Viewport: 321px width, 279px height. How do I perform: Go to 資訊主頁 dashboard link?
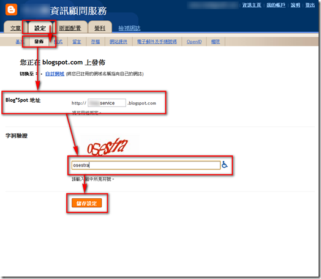click(252, 5)
